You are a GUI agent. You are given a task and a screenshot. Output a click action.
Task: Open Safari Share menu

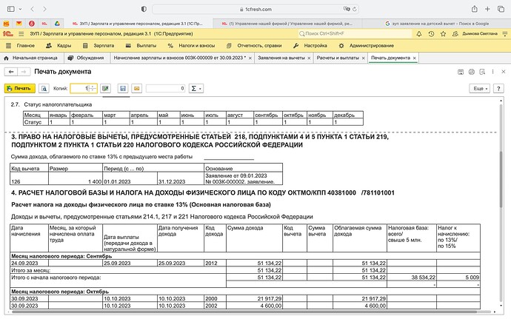click(475, 9)
